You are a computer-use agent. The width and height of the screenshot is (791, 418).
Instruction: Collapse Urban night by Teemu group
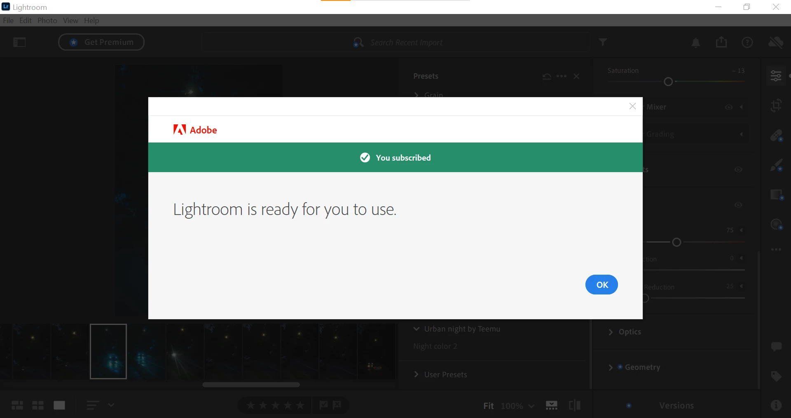[417, 329]
